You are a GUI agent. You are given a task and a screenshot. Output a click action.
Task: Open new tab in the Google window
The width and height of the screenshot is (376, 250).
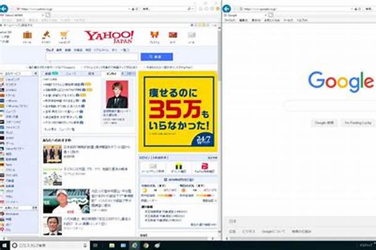tap(271, 15)
